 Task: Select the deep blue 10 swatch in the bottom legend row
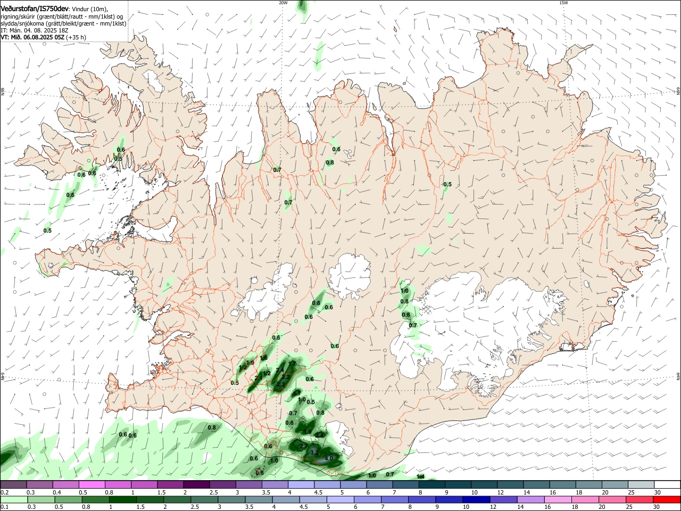coord(476,500)
